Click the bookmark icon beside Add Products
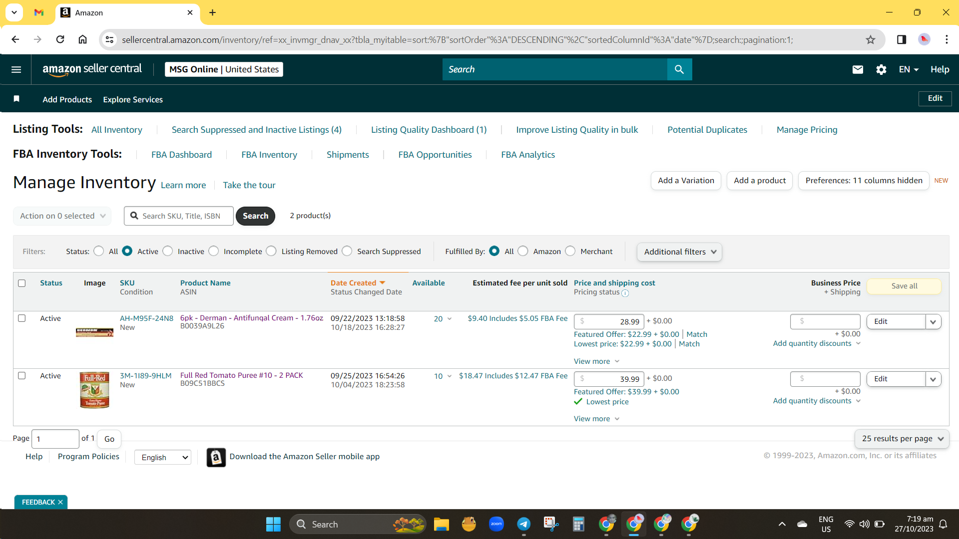 point(16,99)
